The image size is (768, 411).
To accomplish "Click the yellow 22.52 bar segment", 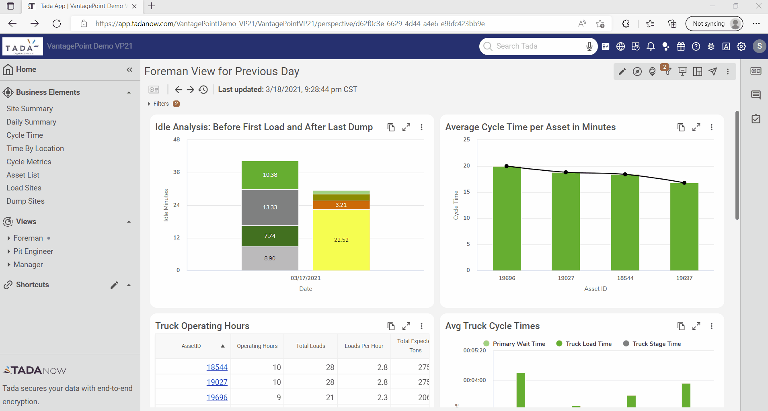I will pos(341,240).
